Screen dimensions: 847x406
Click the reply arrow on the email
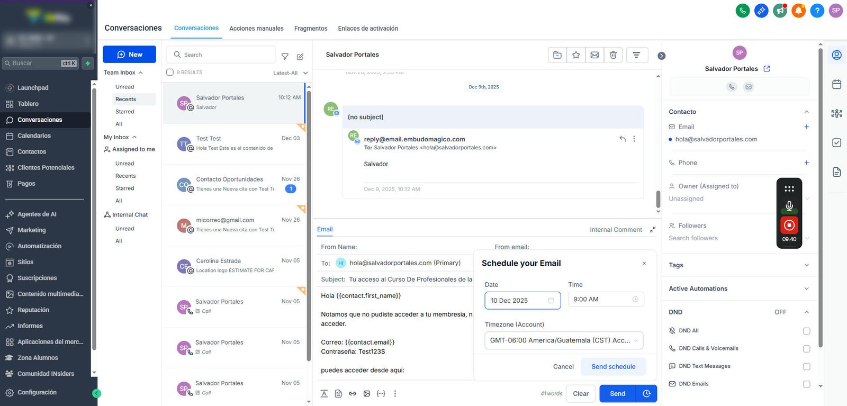[623, 139]
